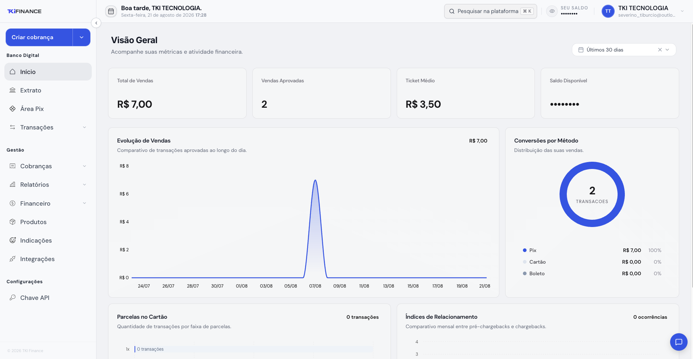
Task: Open the account menu chevron next to TKI TECNOLOGIA
Action: click(682, 11)
